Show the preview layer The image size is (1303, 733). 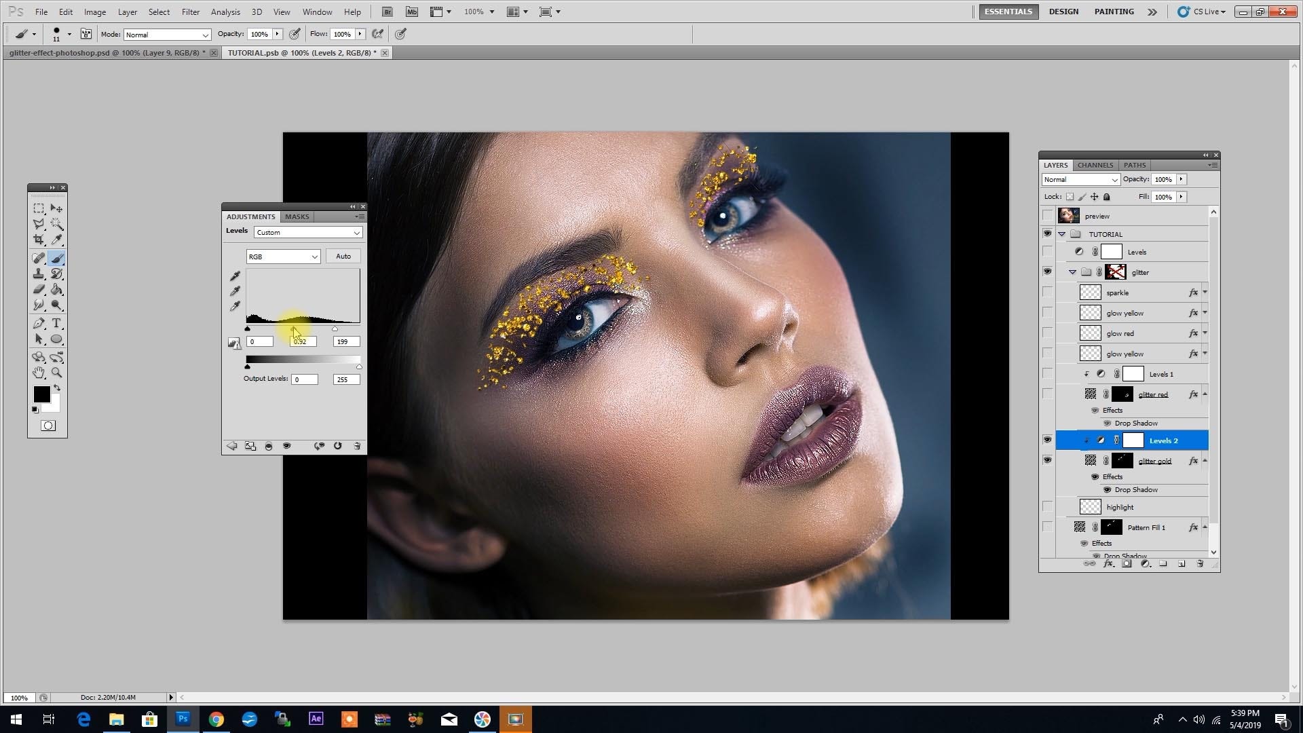click(x=1047, y=216)
